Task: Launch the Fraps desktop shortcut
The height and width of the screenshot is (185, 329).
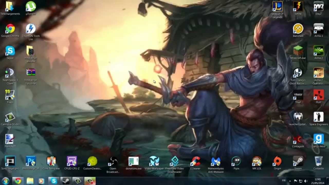Action: tap(10, 97)
